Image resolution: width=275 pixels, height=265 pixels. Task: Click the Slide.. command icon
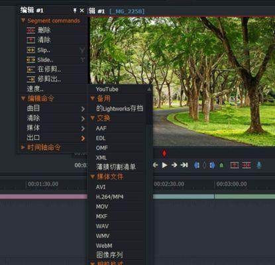30,60
